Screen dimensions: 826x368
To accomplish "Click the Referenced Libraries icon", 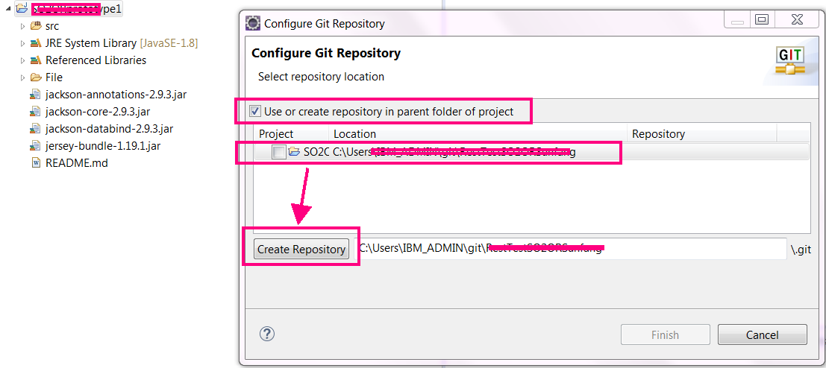I will coord(35,60).
